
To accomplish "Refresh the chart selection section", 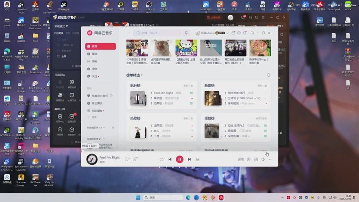I will 268,75.
